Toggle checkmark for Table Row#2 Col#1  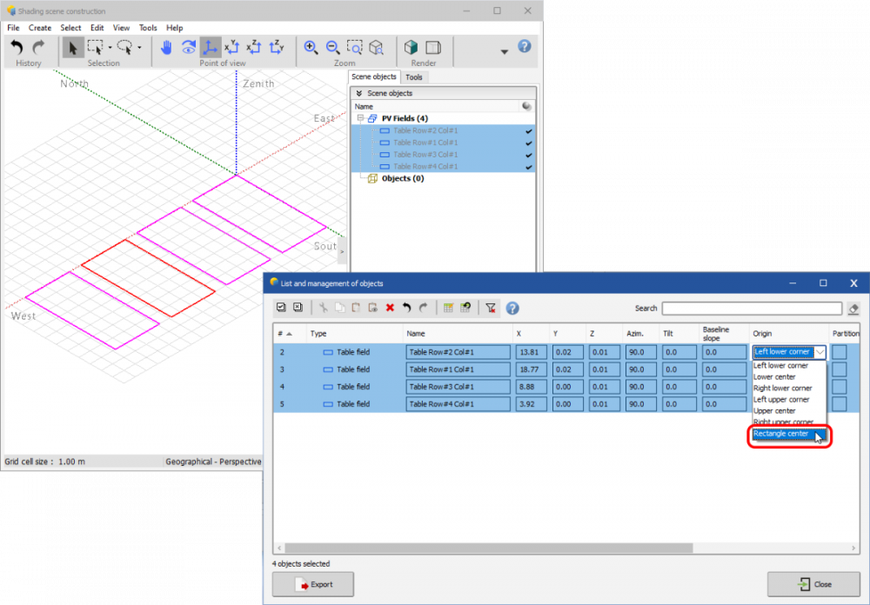528,131
